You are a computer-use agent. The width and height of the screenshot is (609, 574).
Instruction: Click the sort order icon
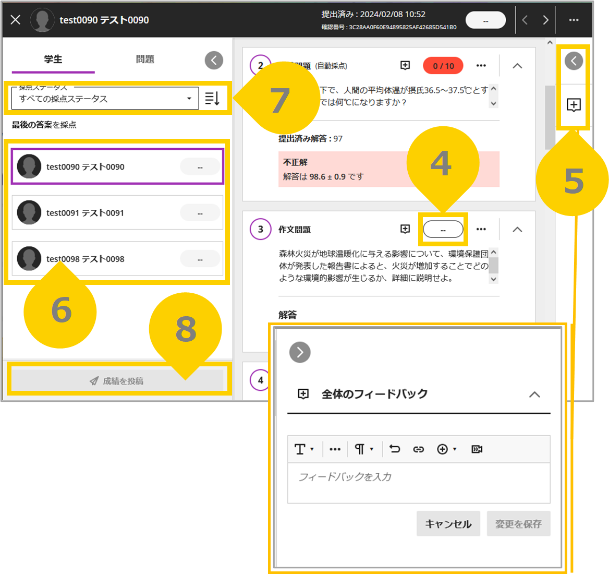[212, 99]
